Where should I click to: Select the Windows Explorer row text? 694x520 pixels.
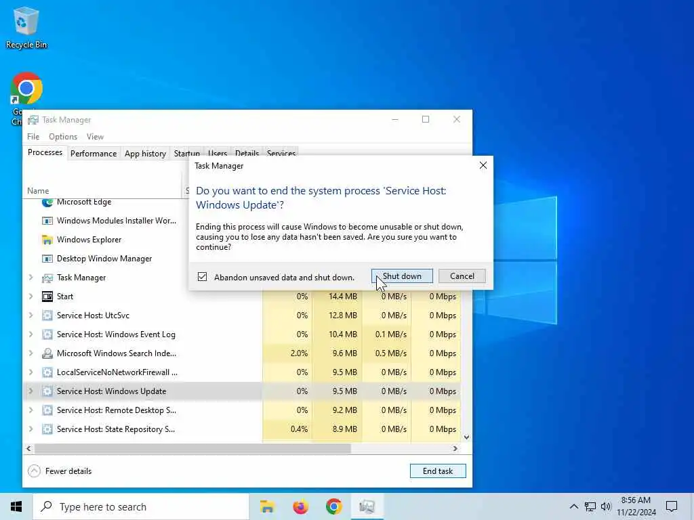pos(89,240)
